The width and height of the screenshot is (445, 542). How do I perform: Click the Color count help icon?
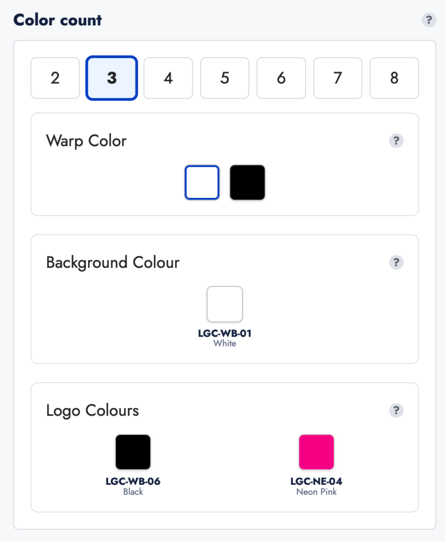click(429, 20)
